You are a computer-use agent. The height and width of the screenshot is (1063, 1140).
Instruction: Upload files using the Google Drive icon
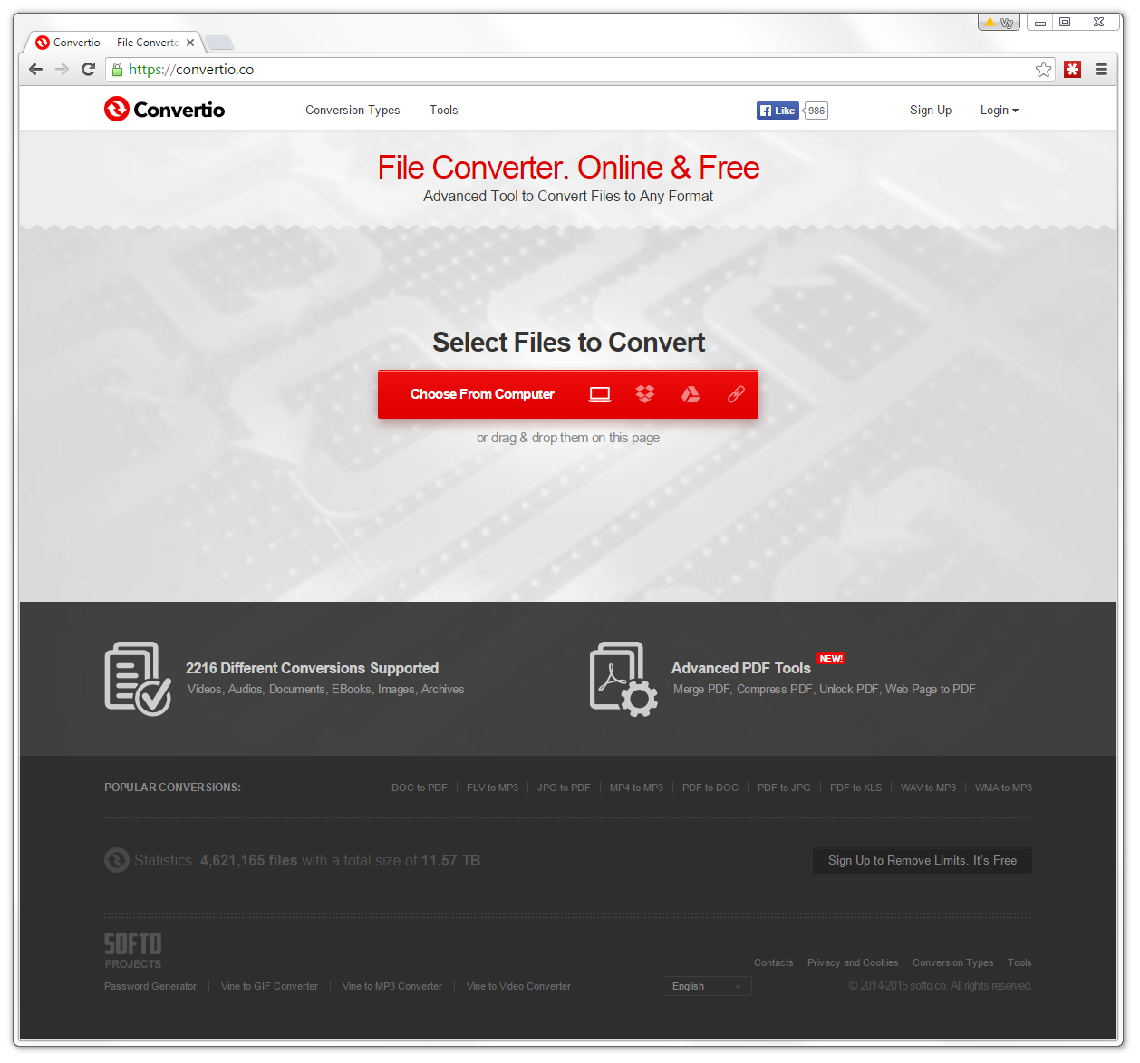(x=690, y=394)
